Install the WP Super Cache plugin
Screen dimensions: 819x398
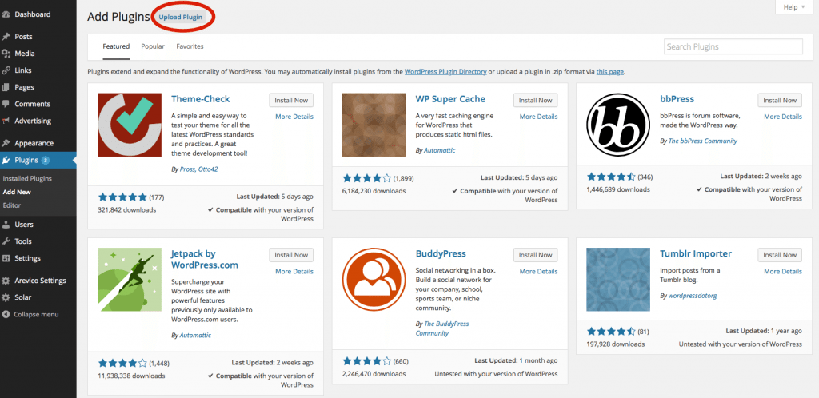[536, 100]
